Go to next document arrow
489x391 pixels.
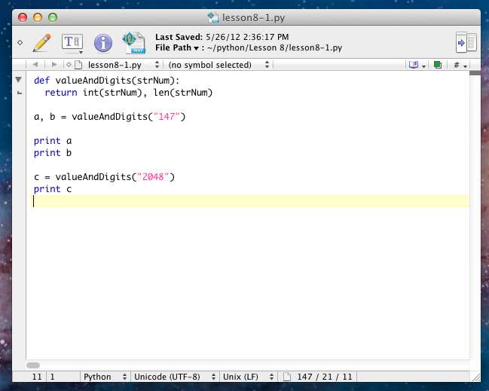click(54, 65)
